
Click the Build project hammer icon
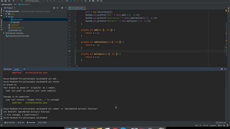point(22,1)
